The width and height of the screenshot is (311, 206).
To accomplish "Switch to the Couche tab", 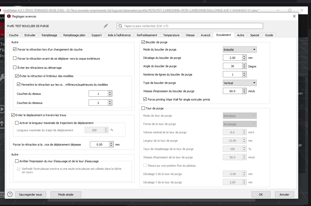I will point(14,35).
